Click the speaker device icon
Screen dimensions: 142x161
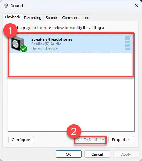click(18, 44)
